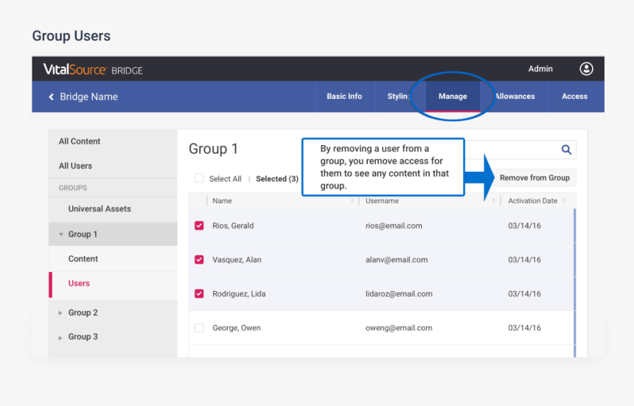
Task: Open the Allowances tab
Action: pos(515,97)
